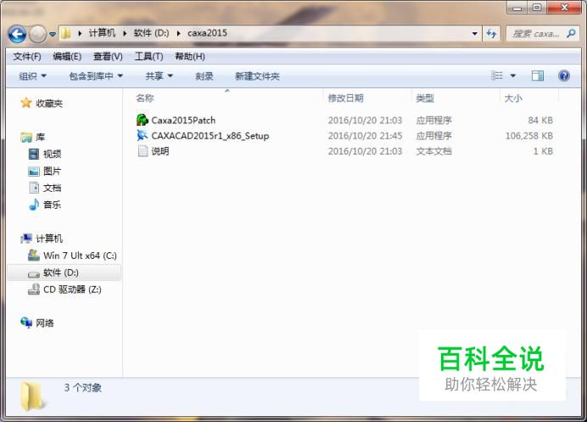Open the 音乐 library
Screen dimensions: 587x422
[52, 205]
